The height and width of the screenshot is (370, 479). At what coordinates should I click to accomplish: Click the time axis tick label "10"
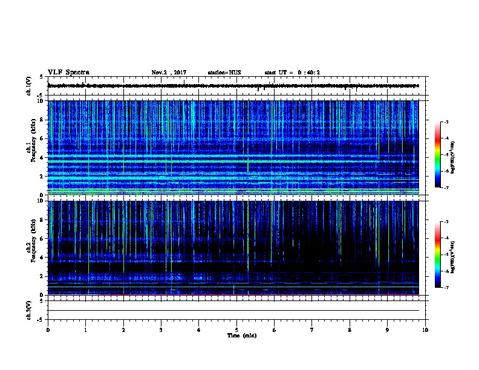click(x=425, y=330)
